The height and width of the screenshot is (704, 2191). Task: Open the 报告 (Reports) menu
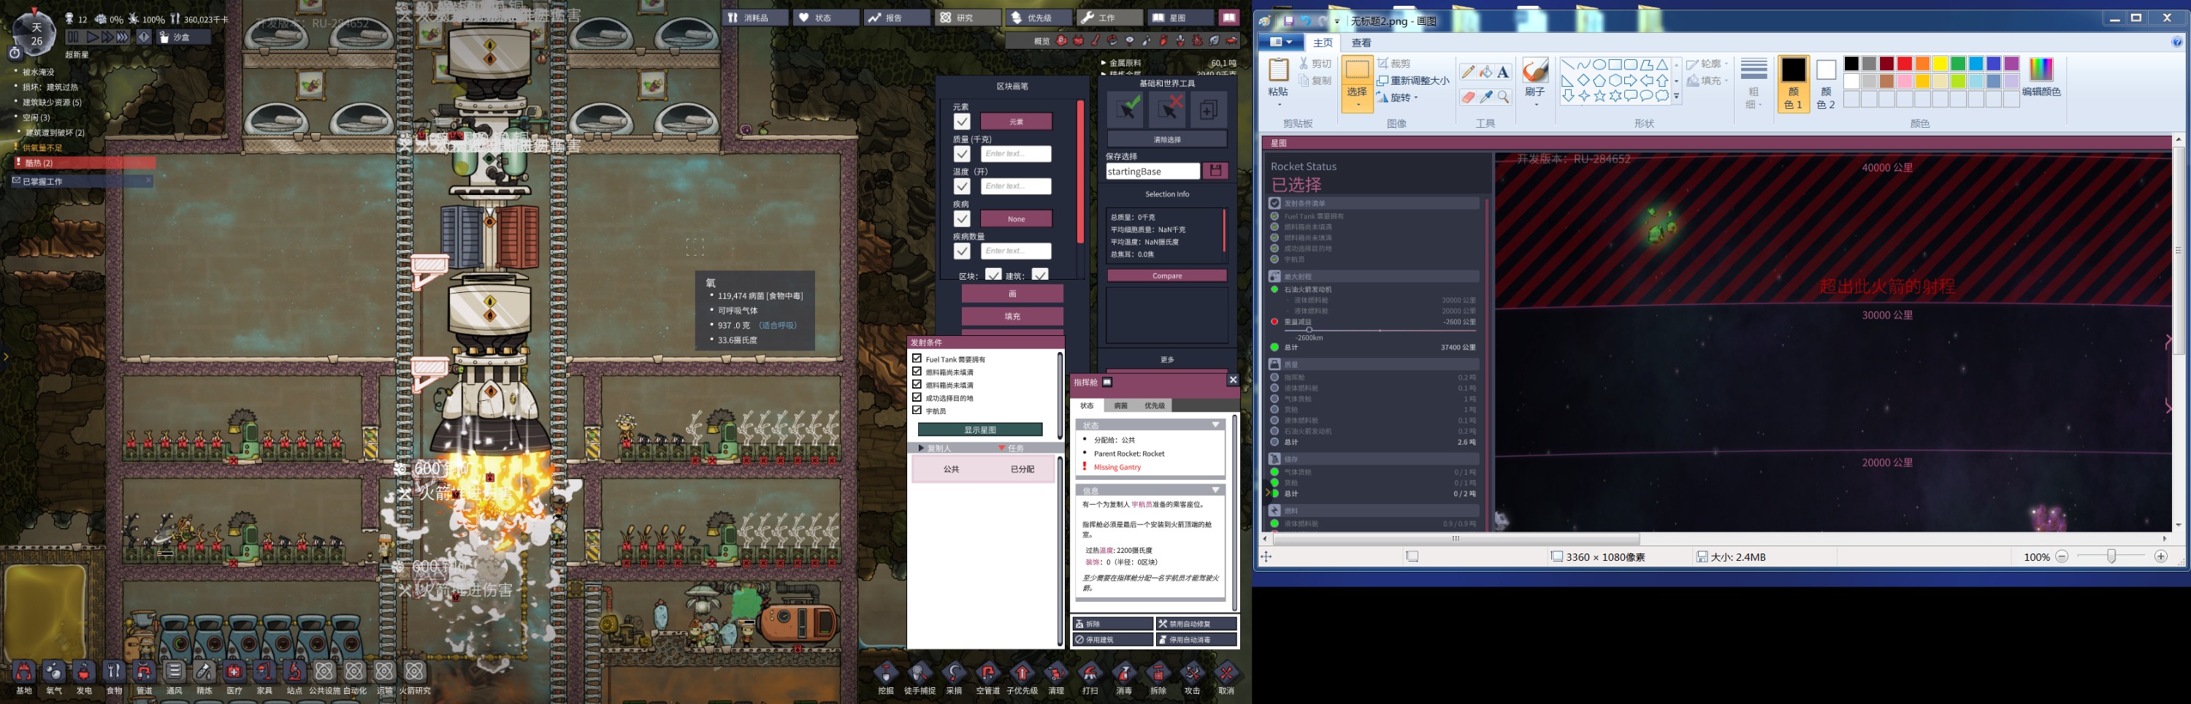(x=896, y=17)
